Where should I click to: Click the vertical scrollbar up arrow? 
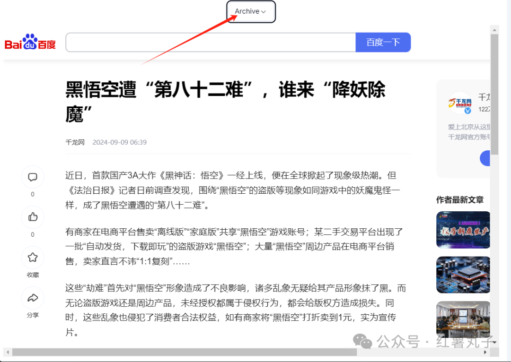click(x=494, y=30)
